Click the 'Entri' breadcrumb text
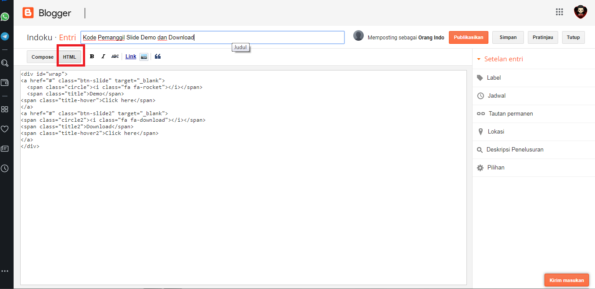Image resolution: width=595 pixels, height=289 pixels. [67, 38]
